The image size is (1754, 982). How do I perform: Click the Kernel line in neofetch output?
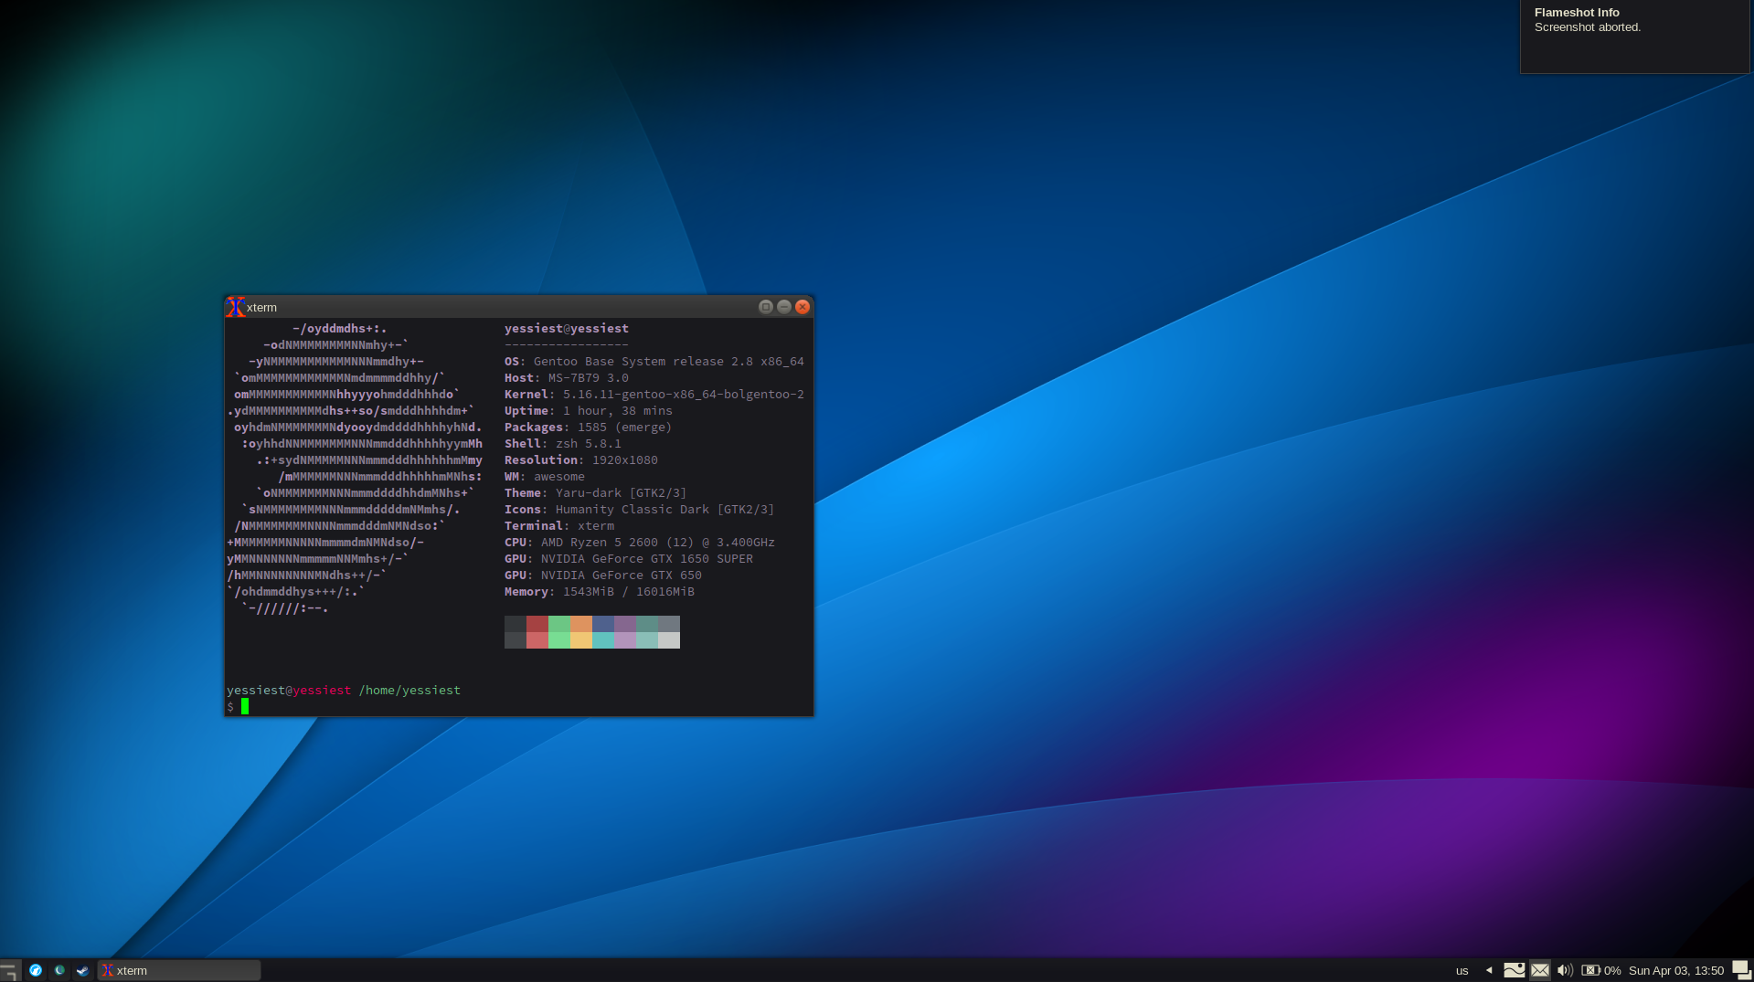[x=654, y=395]
